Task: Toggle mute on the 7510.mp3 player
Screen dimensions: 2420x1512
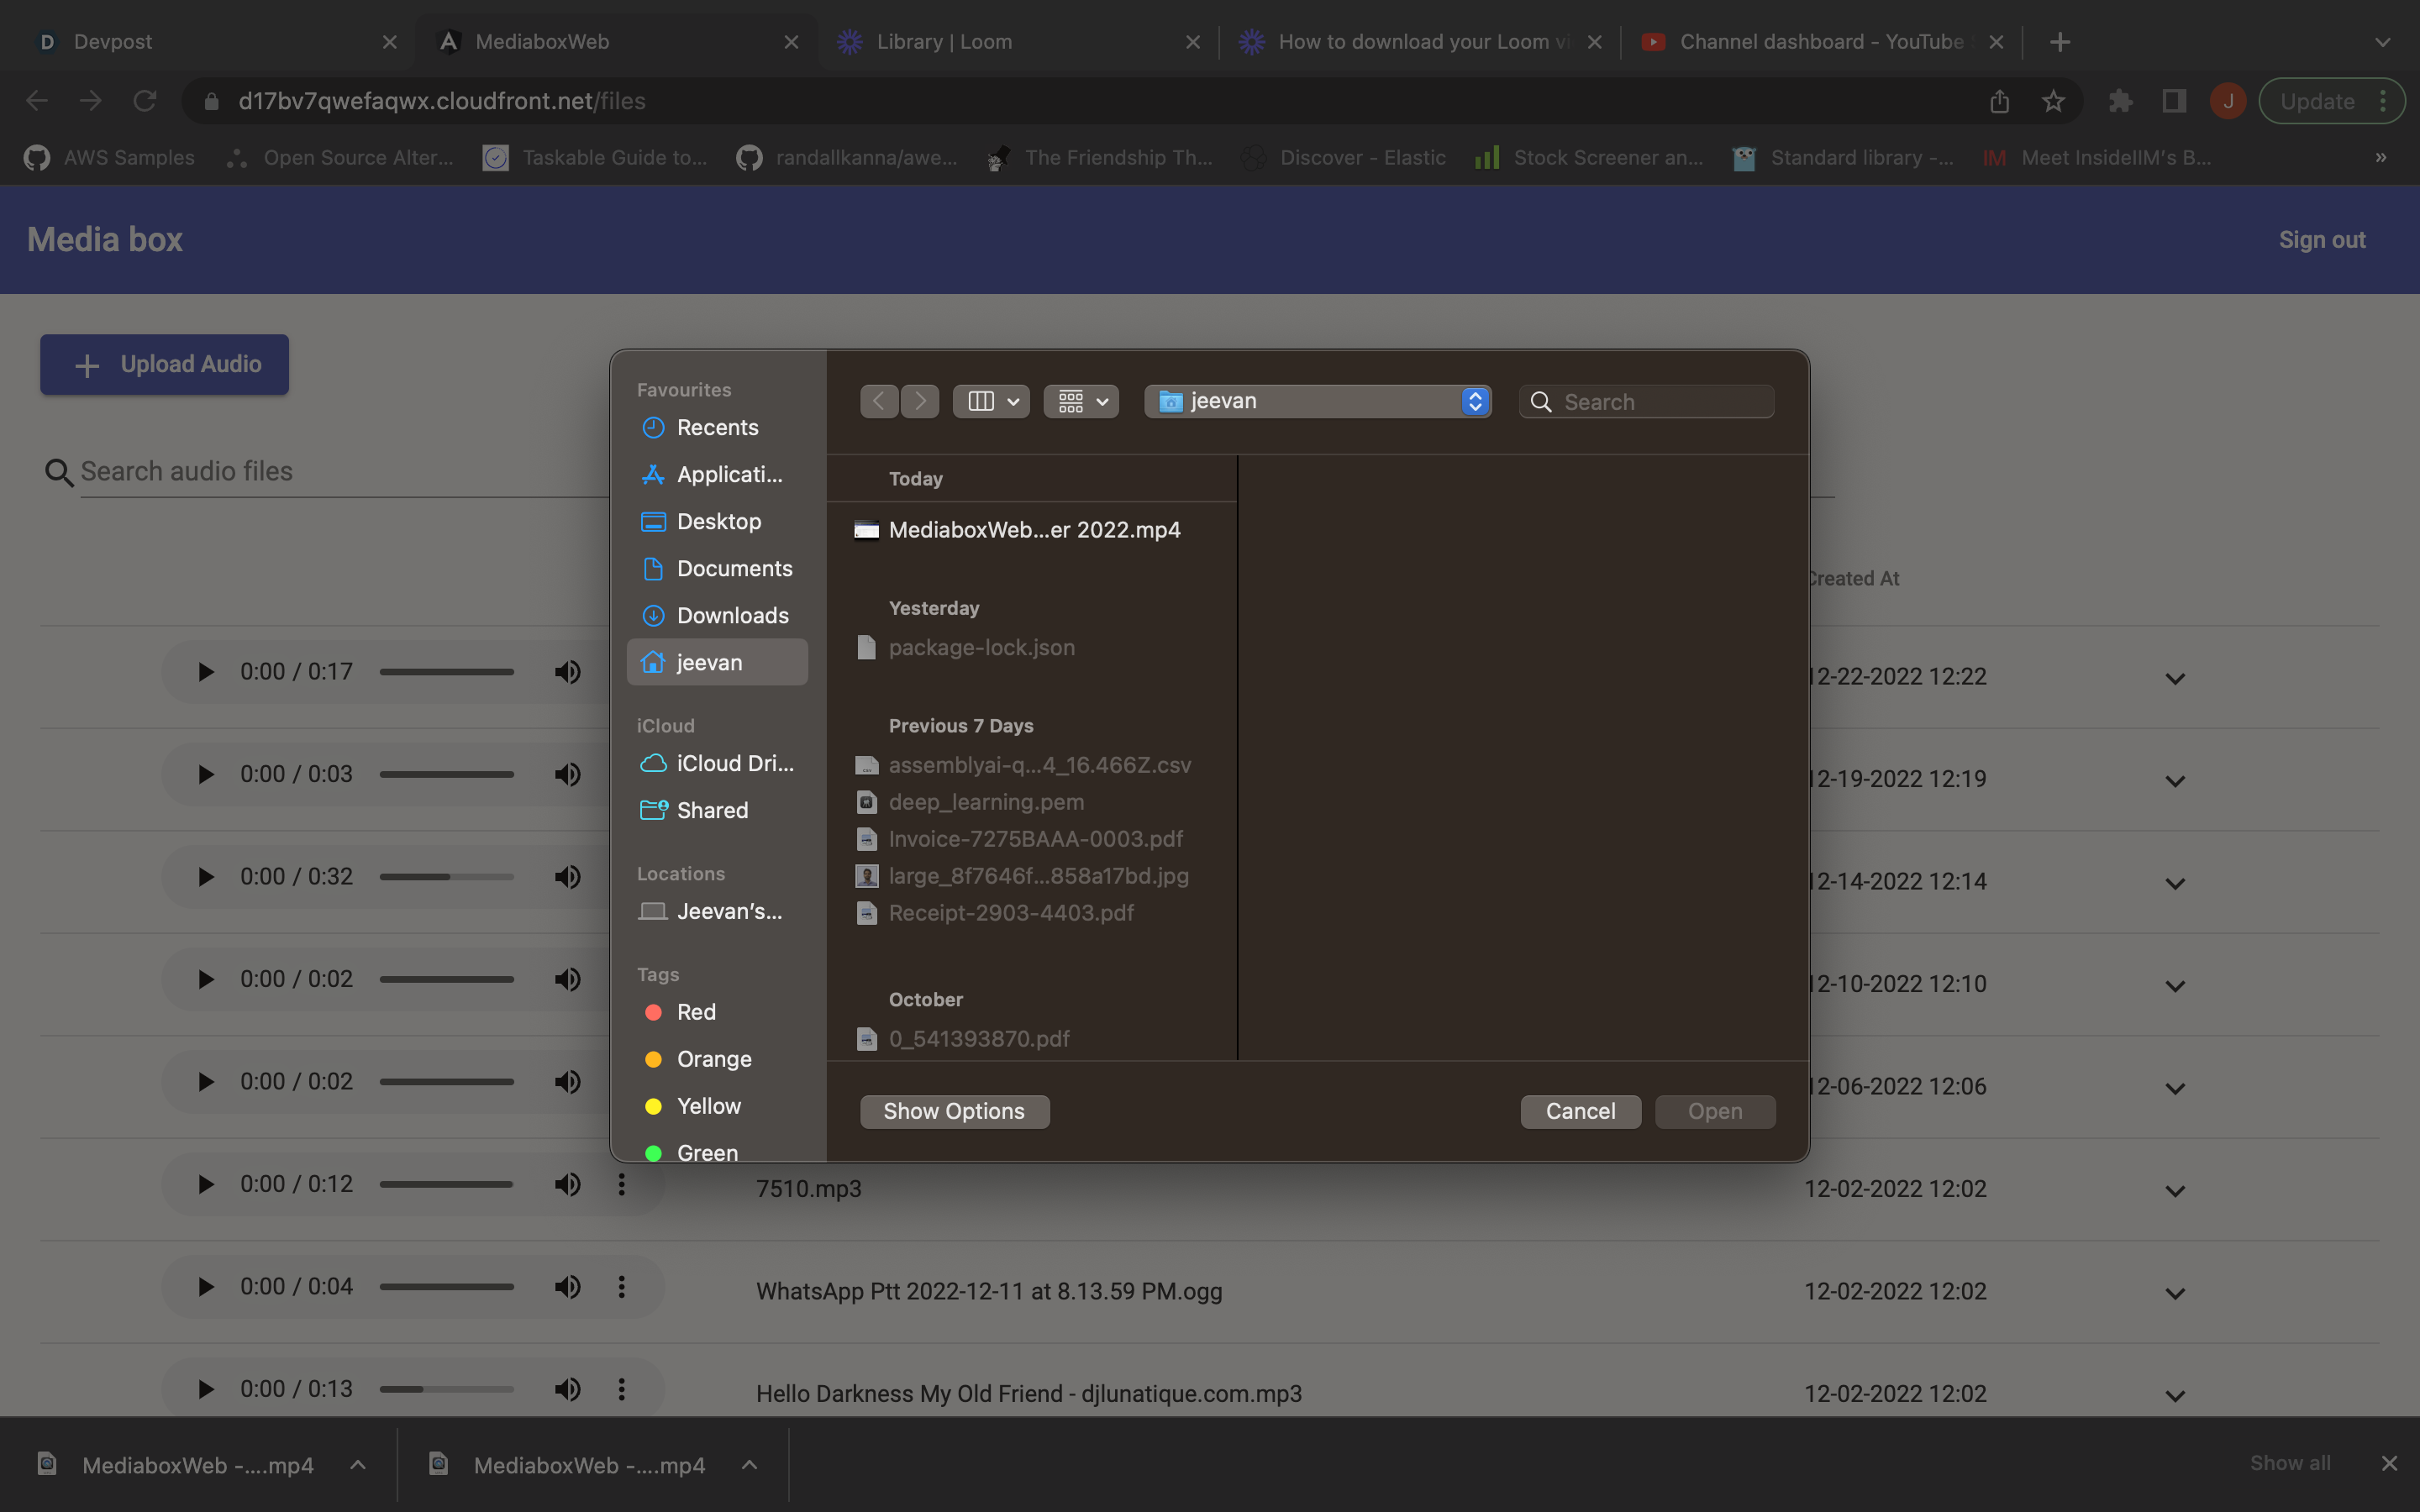Action: [x=567, y=1184]
